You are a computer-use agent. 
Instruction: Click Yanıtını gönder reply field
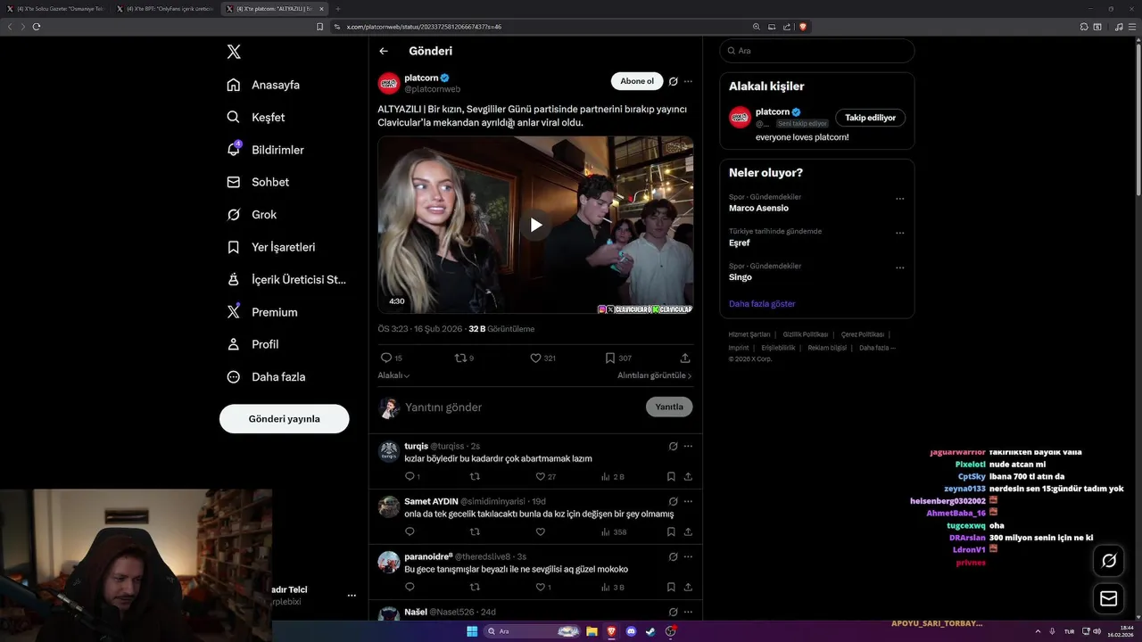(x=522, y=407)
